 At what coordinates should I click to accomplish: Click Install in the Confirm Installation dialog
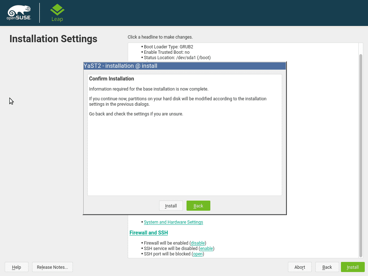(x=171, y=206)
